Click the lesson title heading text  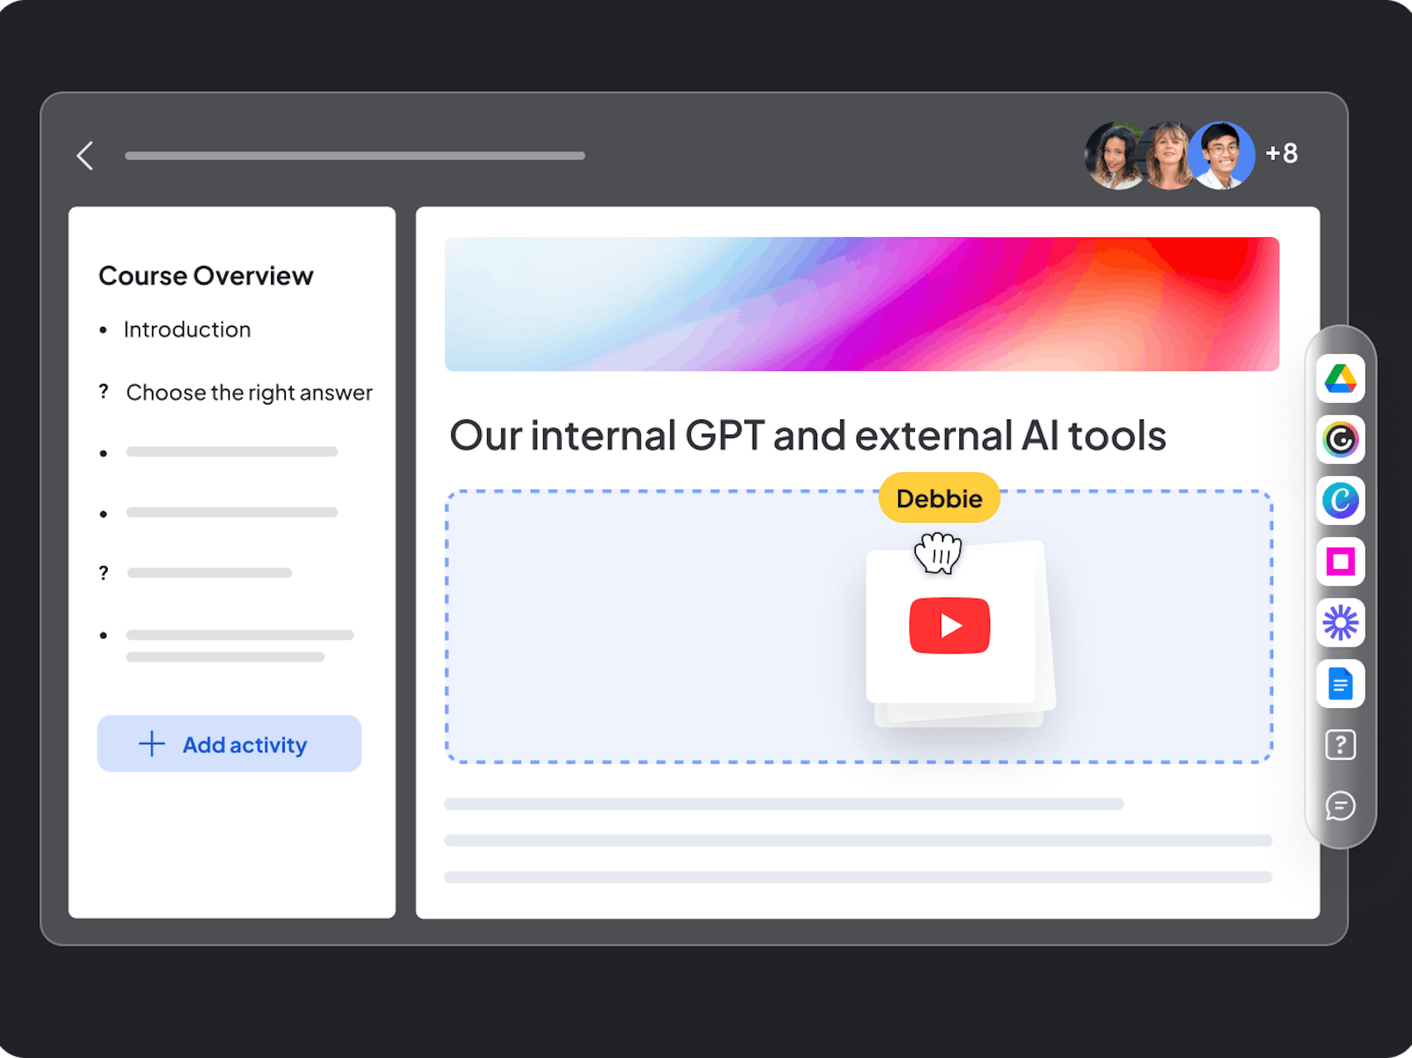coord(808,436)
